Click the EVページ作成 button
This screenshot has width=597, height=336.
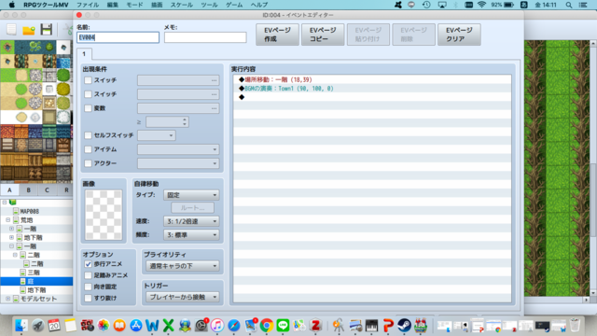tap(278, 35)
